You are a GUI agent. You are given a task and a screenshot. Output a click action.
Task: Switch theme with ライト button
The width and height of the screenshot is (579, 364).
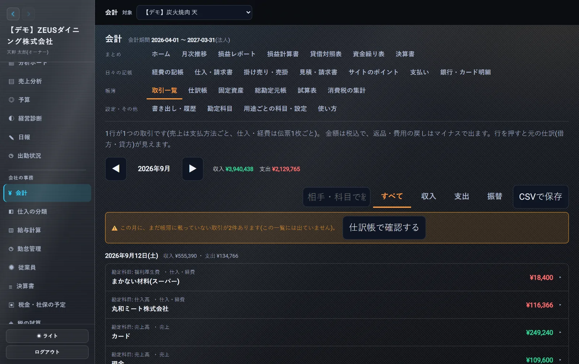(x=47, y=336)
